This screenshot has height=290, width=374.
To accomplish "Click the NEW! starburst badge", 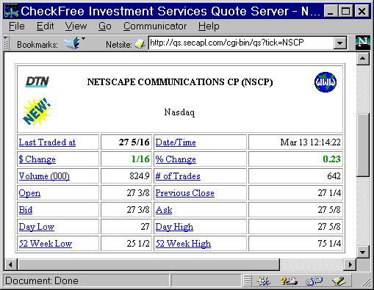I will click(37, 112).
